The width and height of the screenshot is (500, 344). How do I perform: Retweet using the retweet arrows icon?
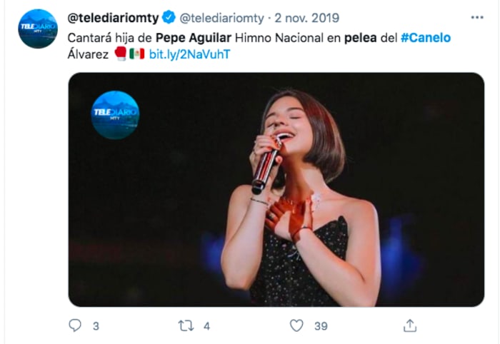point(186,325)
